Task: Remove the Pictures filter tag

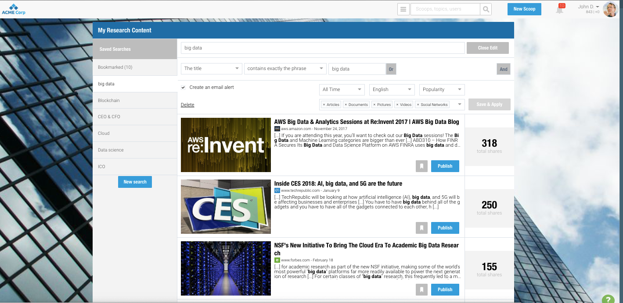Action: (374, 105)
